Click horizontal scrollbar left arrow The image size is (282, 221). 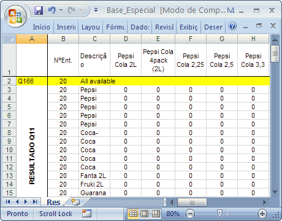[x=172, y=203]
